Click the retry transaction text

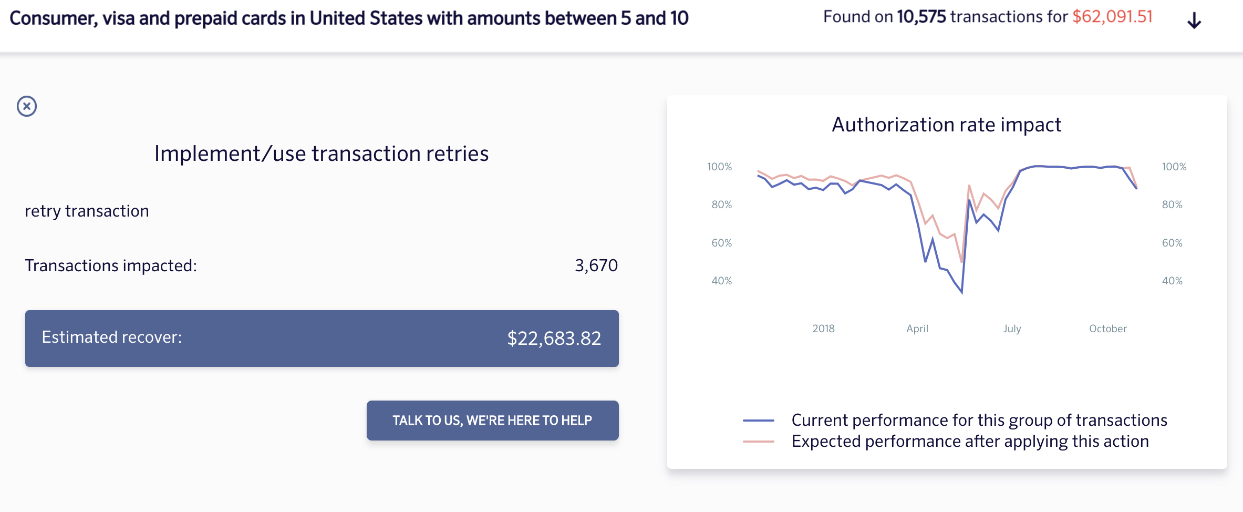click(87, 211)
